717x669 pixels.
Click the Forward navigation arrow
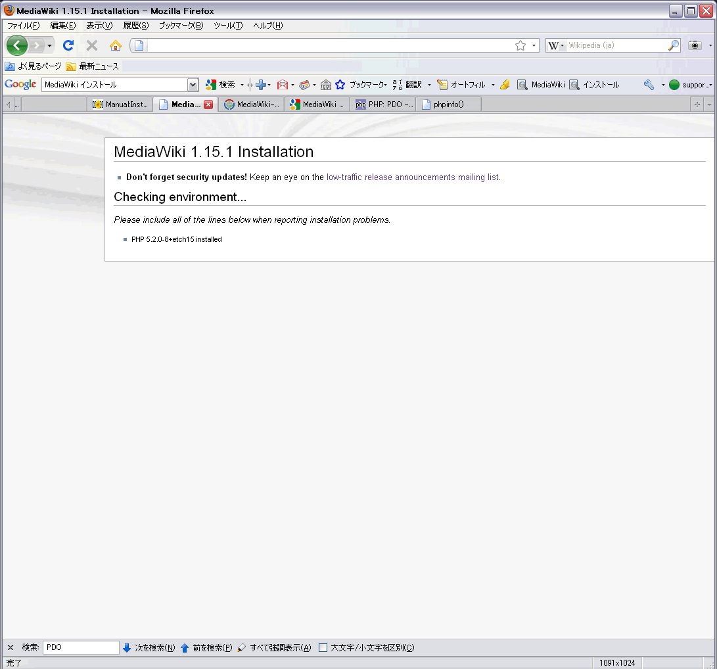click(x=37, y=45)
